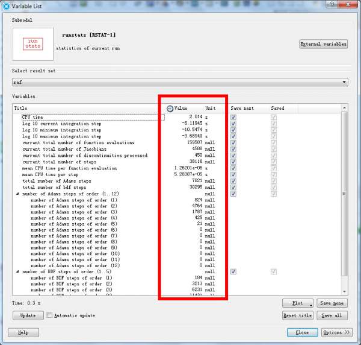Click the Reset title button
The width and height of the screenshot is (361, 345).
[298, 315]
